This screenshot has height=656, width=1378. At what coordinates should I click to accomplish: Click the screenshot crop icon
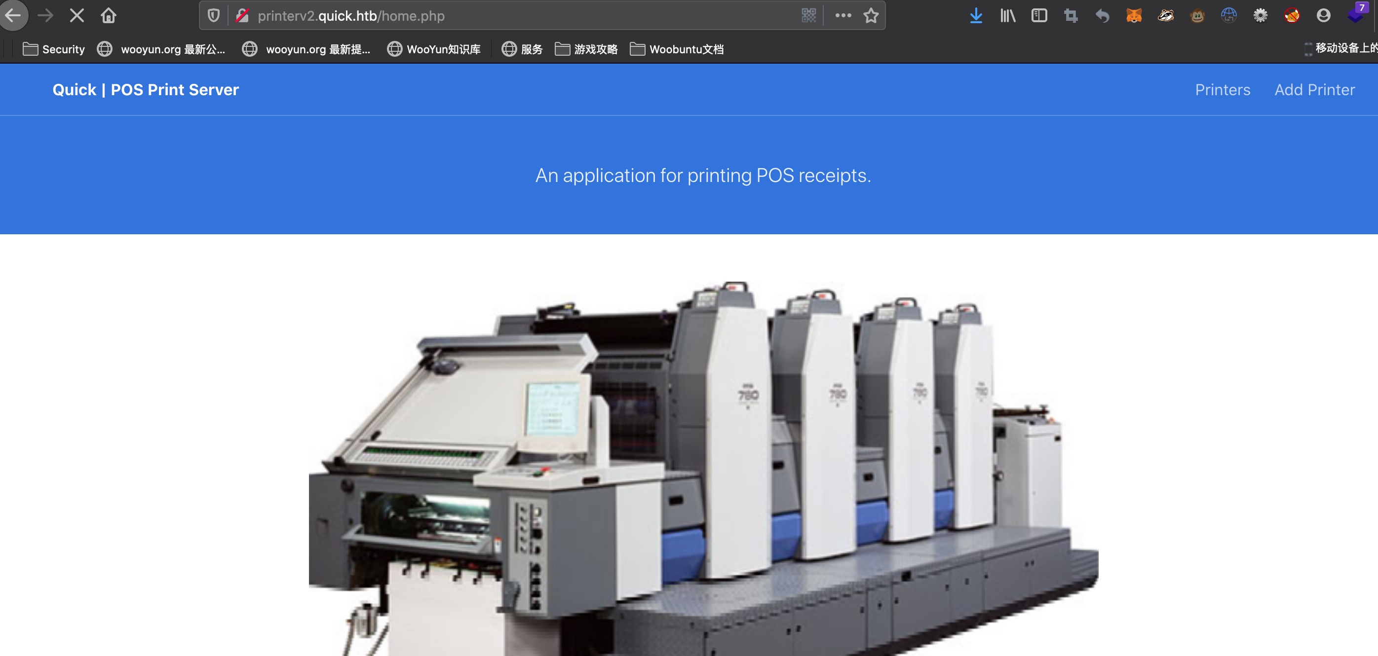[1071, 15]
